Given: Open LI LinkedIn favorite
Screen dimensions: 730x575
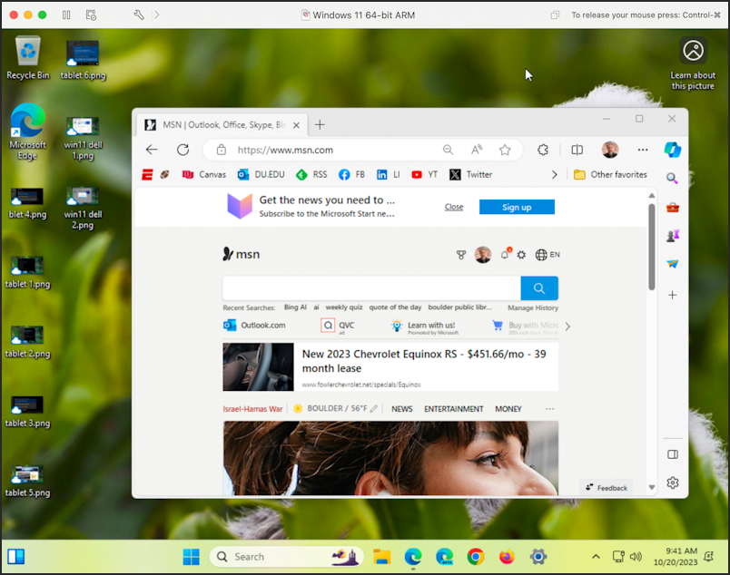Looking at the screenshot, I should click(x=389, y=175).
